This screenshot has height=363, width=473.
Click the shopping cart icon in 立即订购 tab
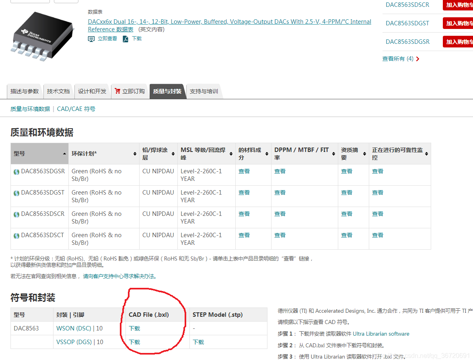tap(117, 91)
